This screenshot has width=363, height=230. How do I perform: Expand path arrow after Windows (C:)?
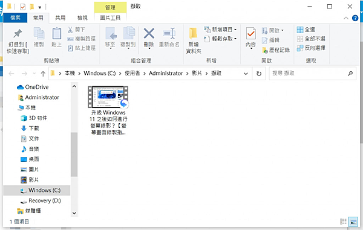[120, 74]
